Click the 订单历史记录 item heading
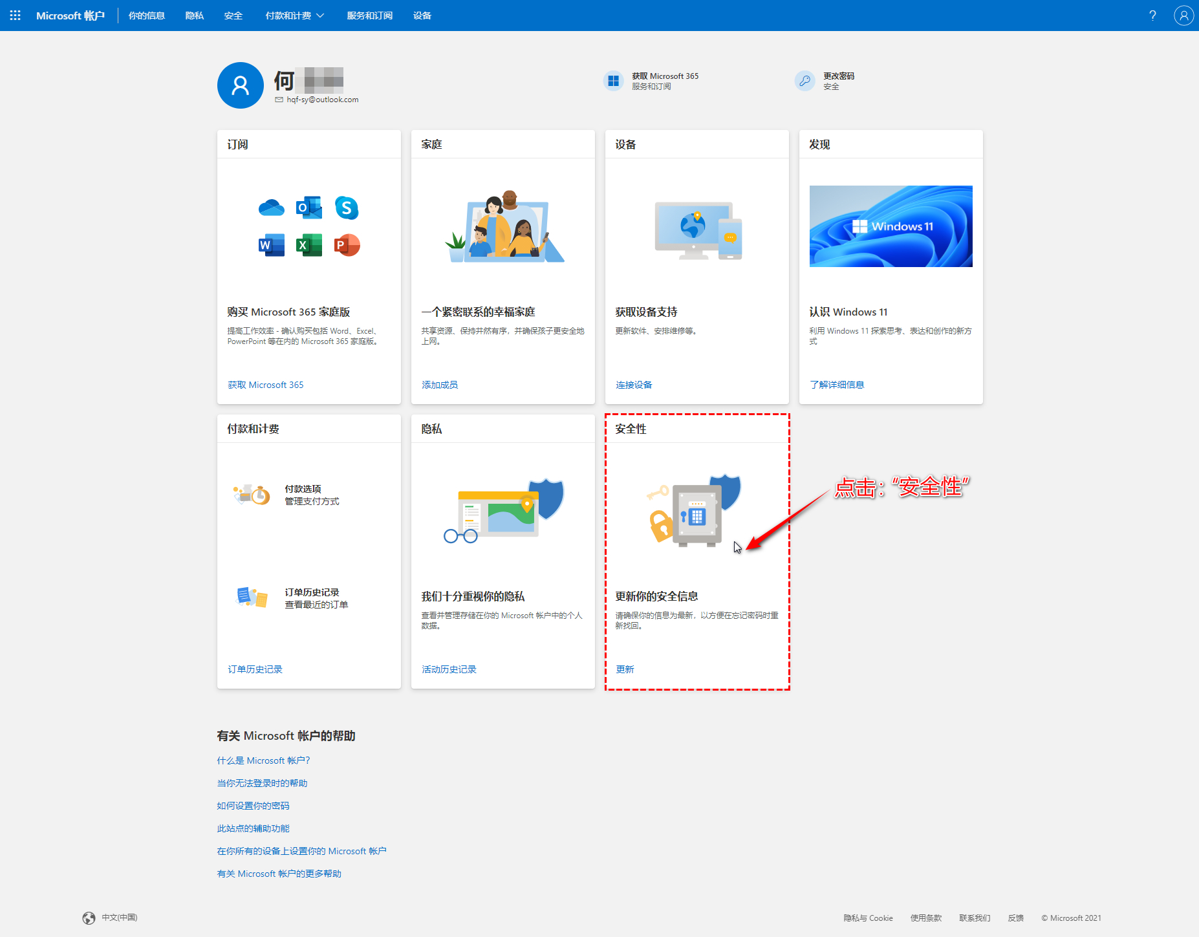 (312, 592)
